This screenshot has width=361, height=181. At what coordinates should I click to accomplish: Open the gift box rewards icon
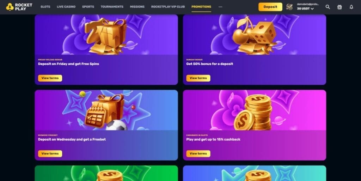tap(339, 7)
